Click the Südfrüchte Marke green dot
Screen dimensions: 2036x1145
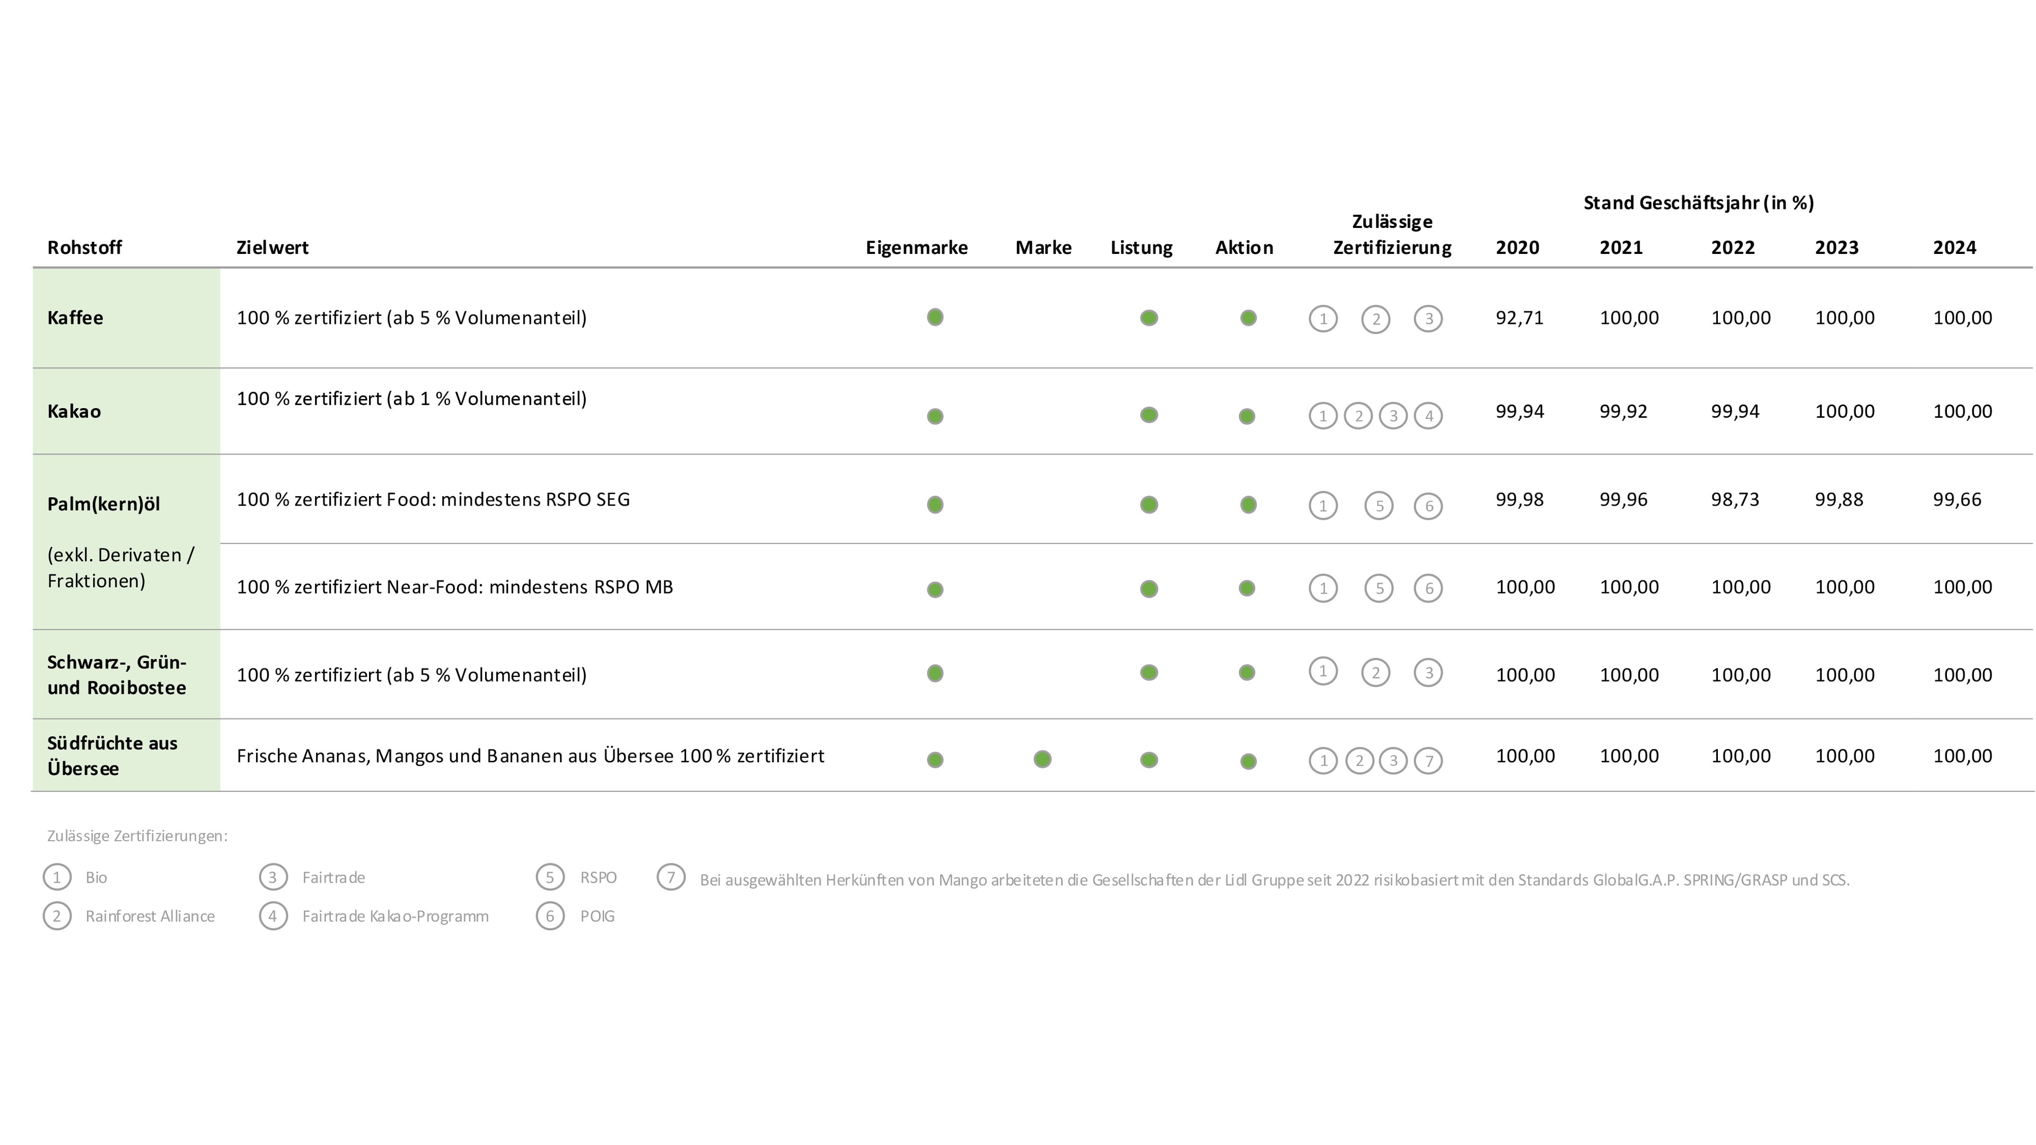(x=1042, y=759)
